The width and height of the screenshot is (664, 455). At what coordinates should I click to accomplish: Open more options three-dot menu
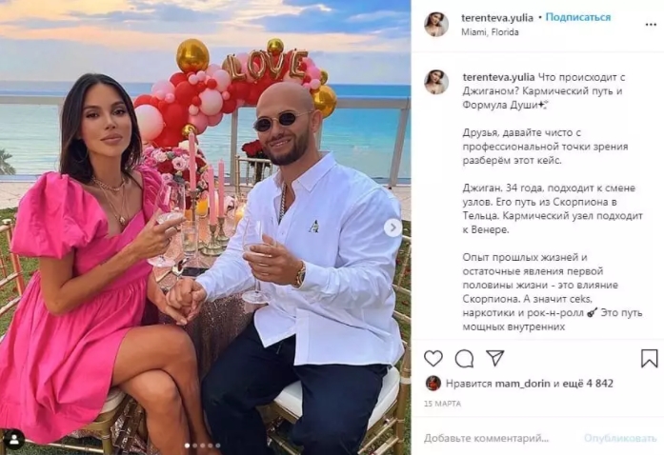[651, 25]
